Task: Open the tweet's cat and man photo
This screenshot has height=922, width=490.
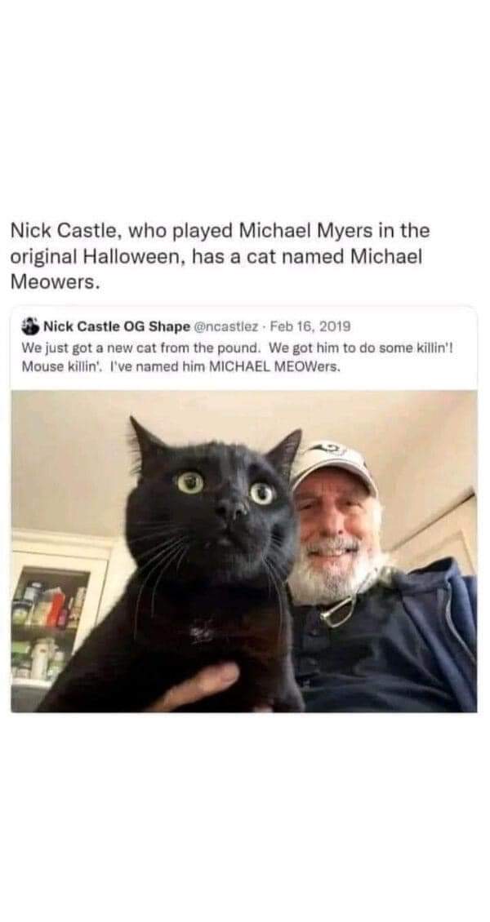Action: point(244,551)
